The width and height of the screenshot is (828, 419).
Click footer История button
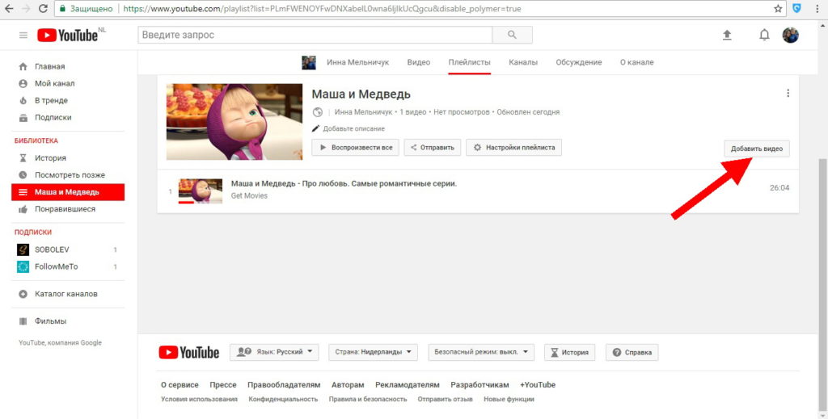click(570, 352)
